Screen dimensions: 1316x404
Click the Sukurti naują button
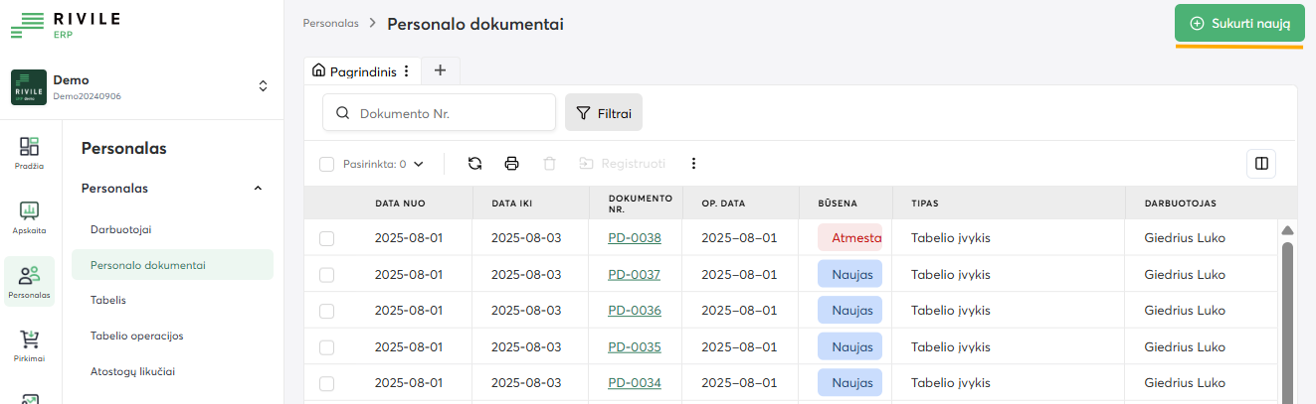coord(1239,23)
